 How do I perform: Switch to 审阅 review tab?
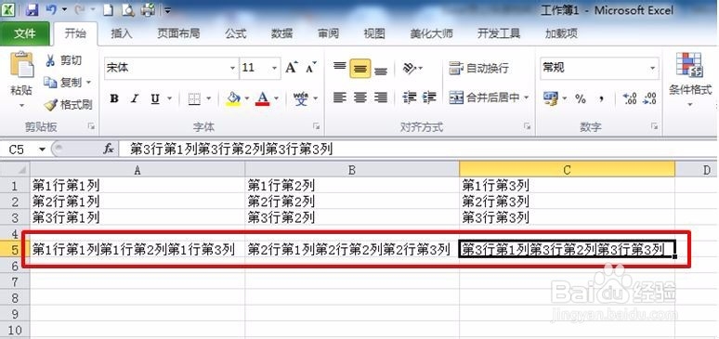(328, 33)
